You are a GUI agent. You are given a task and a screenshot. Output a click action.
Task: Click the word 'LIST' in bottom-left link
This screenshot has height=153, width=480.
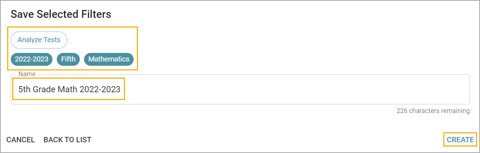(83, 140)
